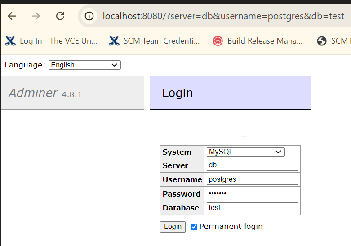Click the 'Permanent login' label text
This screenshot has height=246, width=351.
(x=231, y=227)
